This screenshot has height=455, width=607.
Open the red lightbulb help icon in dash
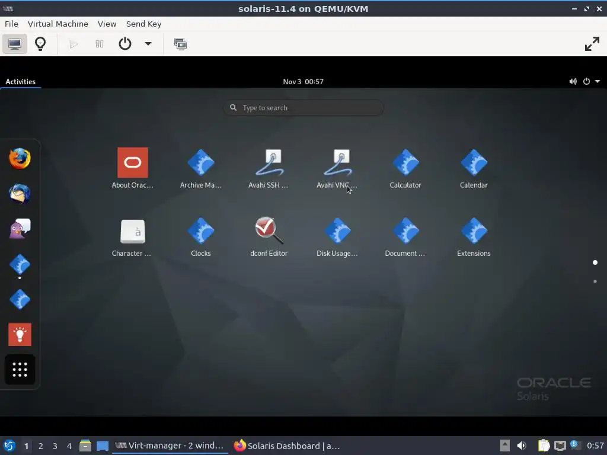[20, 334]
